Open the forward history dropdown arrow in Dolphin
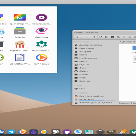Image resolution: width=136 pixels, height=136 pixels. (x=89, y=37)
